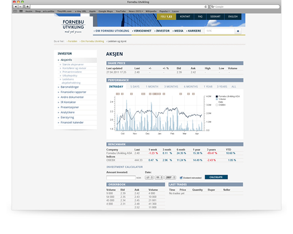The width and height of the screenshot is (293, 234).
Task: Open IR Kontakter in the sidebar
Action: pyautogui.click(x=68, y=102)
